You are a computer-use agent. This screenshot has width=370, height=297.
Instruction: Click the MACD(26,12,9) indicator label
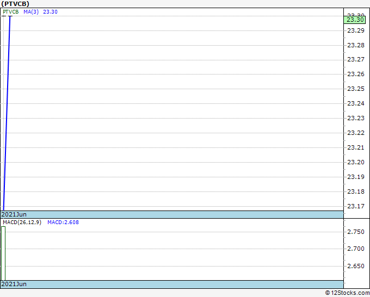click(x=22, y=222)
